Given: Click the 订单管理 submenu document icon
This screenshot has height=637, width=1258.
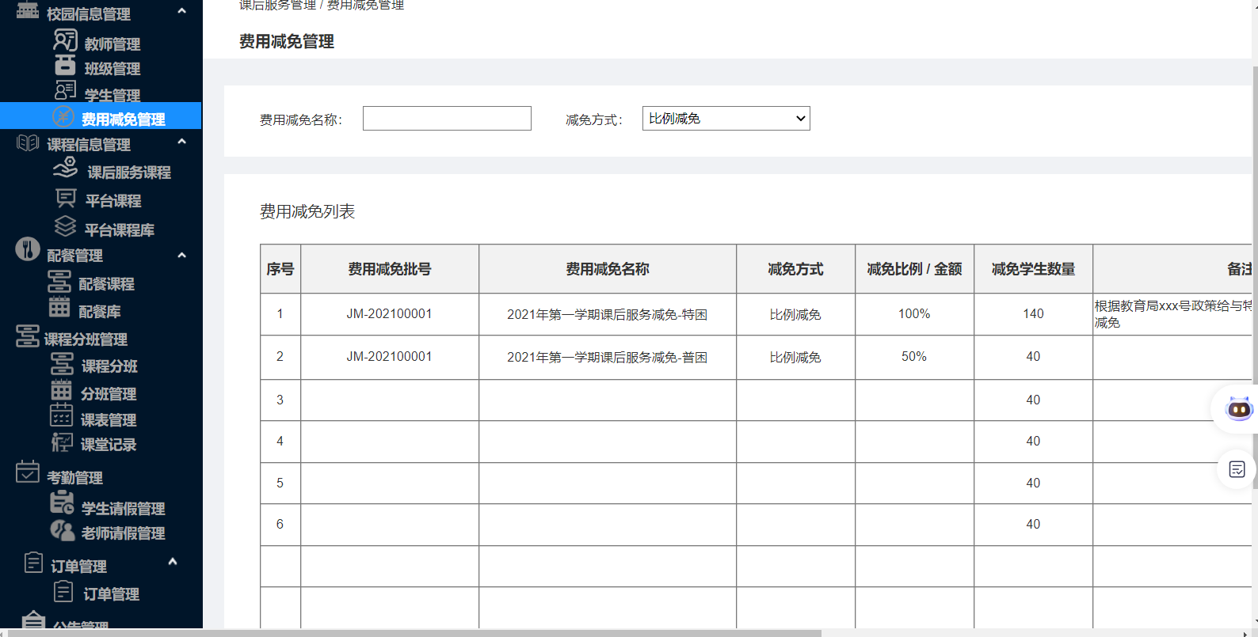Looking at the screenshot, I should coord(63,591).
